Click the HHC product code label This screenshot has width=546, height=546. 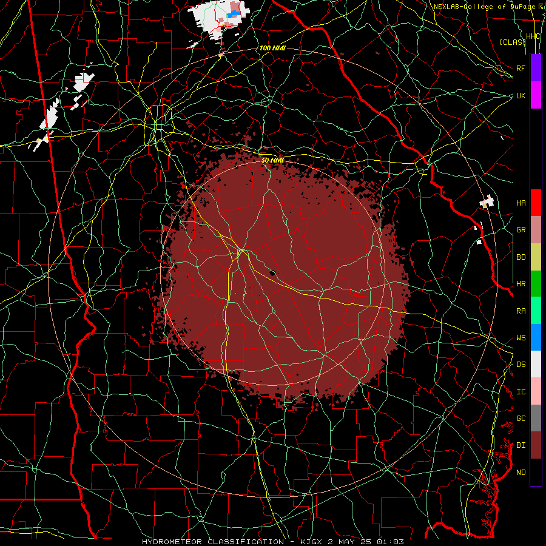[533, 36]
